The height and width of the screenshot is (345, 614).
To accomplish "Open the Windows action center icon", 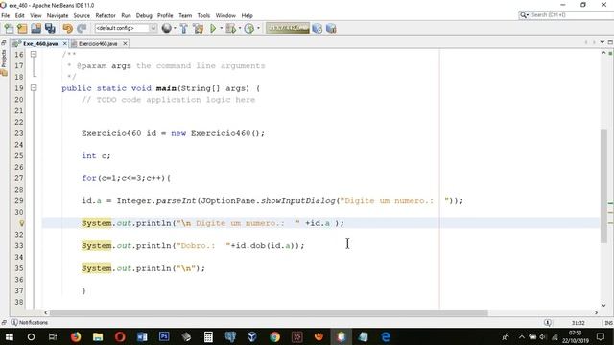I will 601,336.
